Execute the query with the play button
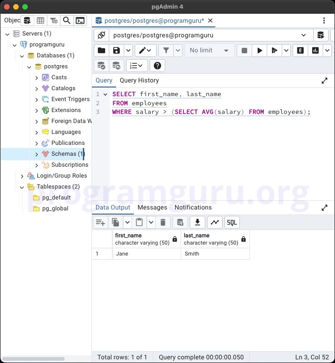 (259, 51)
